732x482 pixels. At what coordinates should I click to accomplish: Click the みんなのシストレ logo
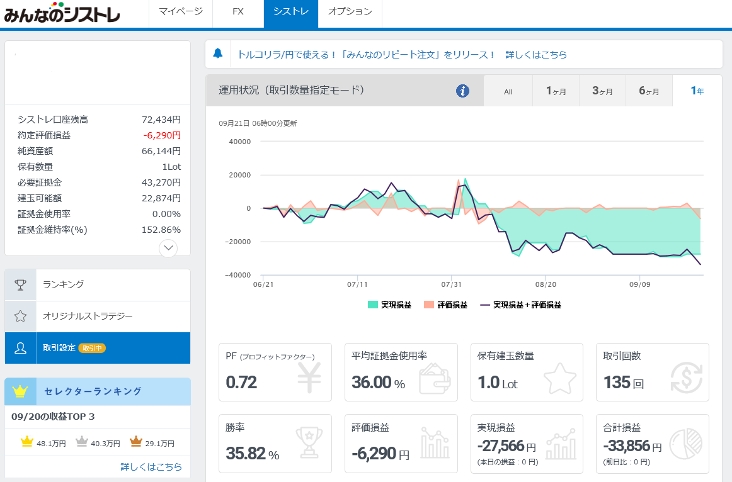(x=62, y=14)
